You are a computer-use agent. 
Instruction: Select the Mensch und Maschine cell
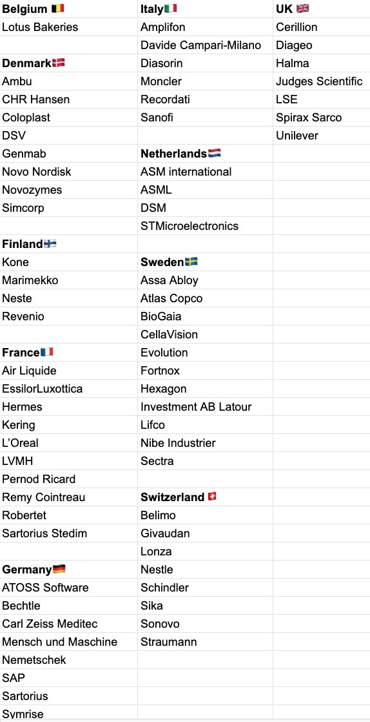point(68,641)
